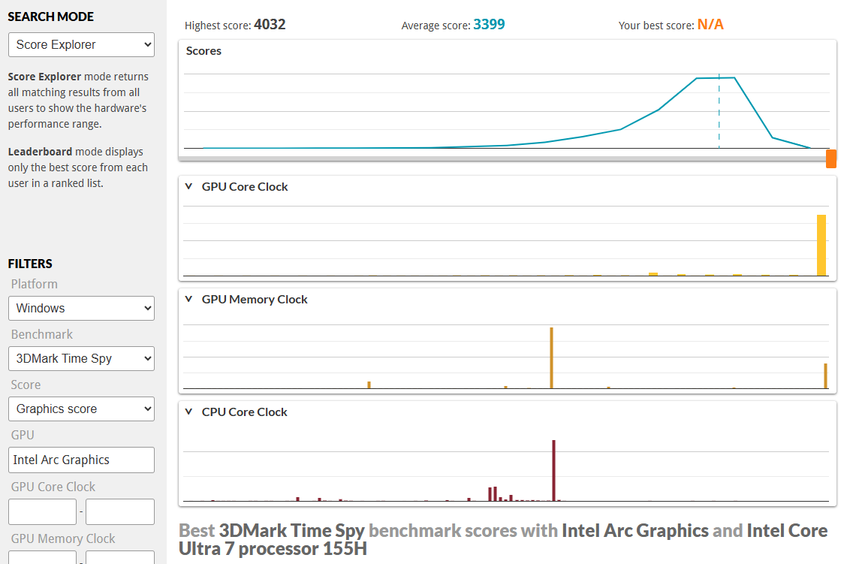Click the CPU Core Clock chart title text
847x564 pixels.
tap(244, 412)
